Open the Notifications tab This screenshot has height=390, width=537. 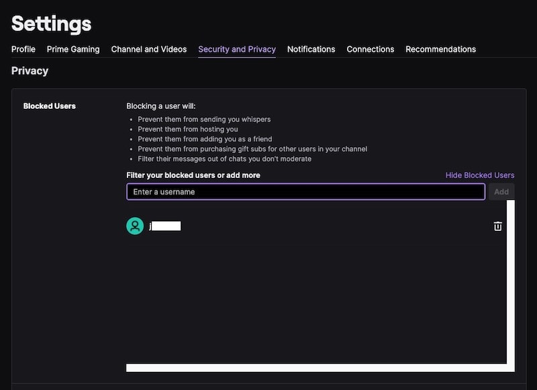311,49
